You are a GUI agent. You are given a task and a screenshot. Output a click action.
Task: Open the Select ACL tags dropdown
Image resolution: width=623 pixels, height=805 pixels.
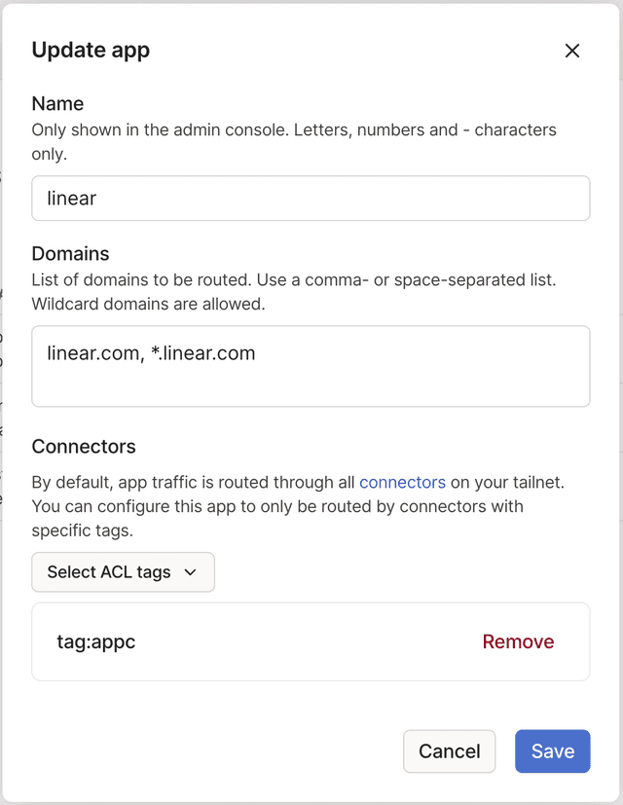coord(123,572)
